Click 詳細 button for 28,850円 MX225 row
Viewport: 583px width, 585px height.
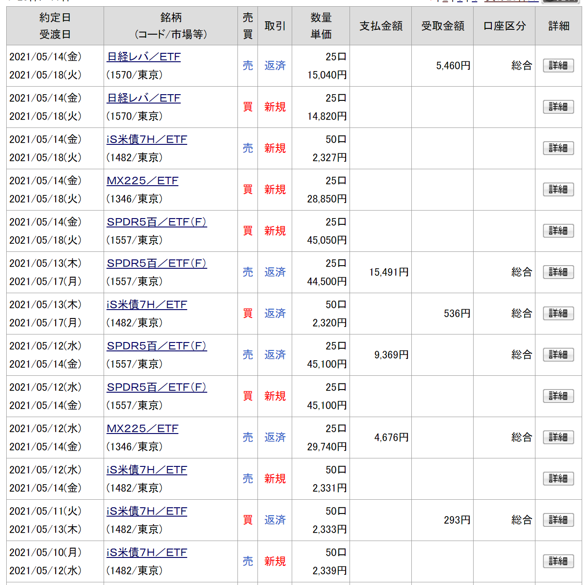pos(558,190)
